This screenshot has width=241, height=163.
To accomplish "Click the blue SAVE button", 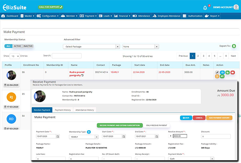I will (186, 118).
